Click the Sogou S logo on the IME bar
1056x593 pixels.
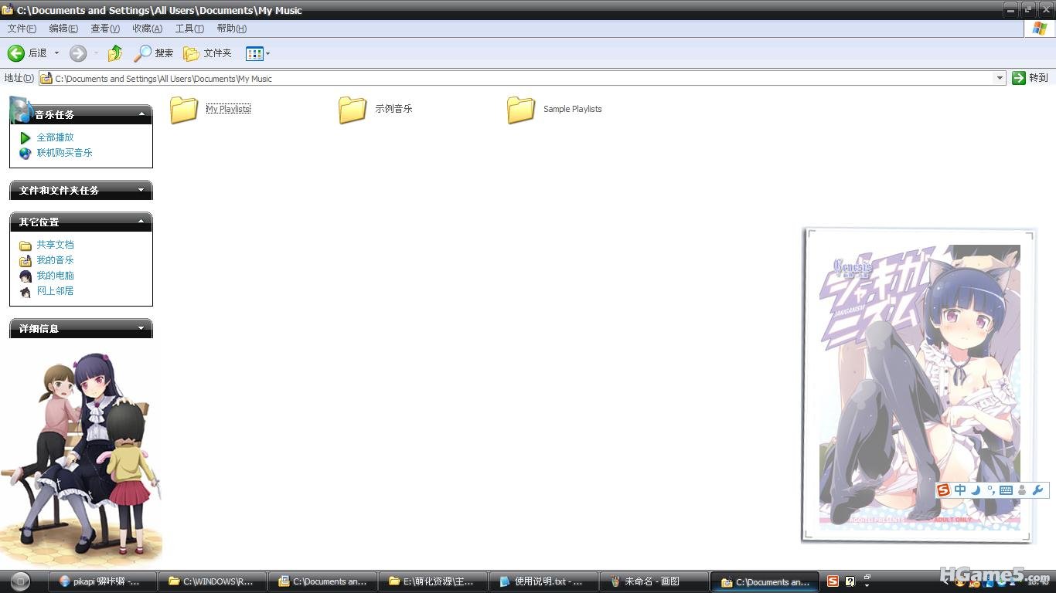[944, 490]
